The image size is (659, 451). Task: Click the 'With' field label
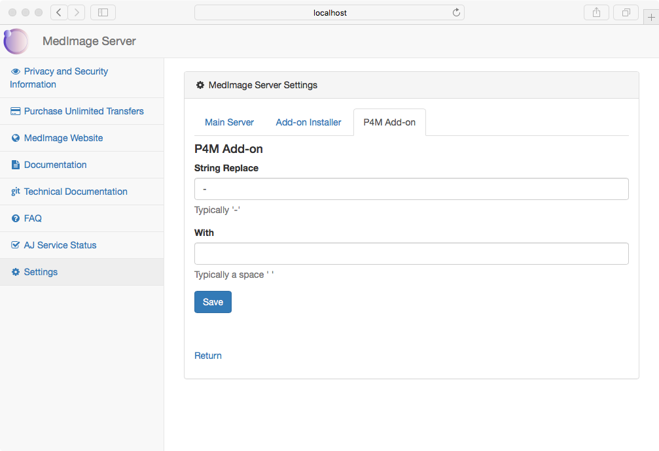click(204, 233)
